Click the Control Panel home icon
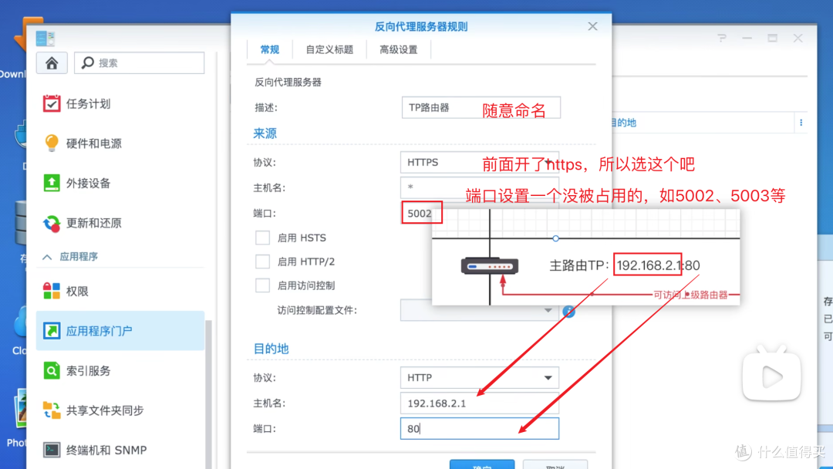 click(x=52, y=63)
